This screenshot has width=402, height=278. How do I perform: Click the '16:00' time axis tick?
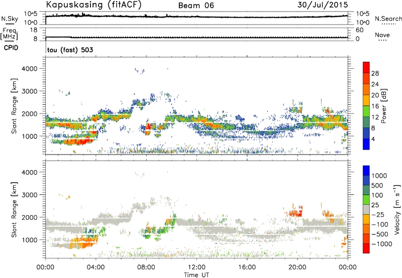[x=247, y=267]
